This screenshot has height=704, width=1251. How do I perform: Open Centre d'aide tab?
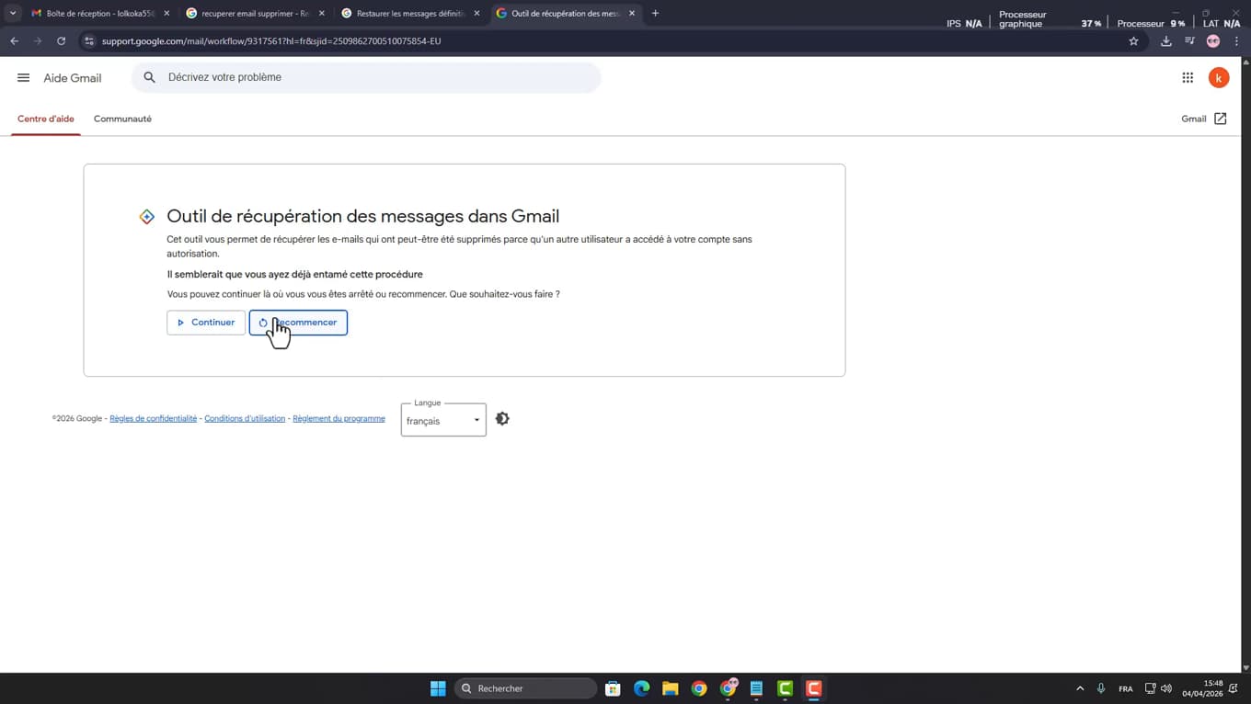[x=46, y=119]
